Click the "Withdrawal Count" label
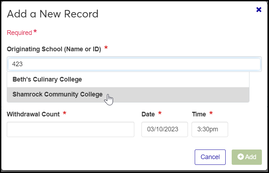The image size is (269, 173). click(33, 114)
